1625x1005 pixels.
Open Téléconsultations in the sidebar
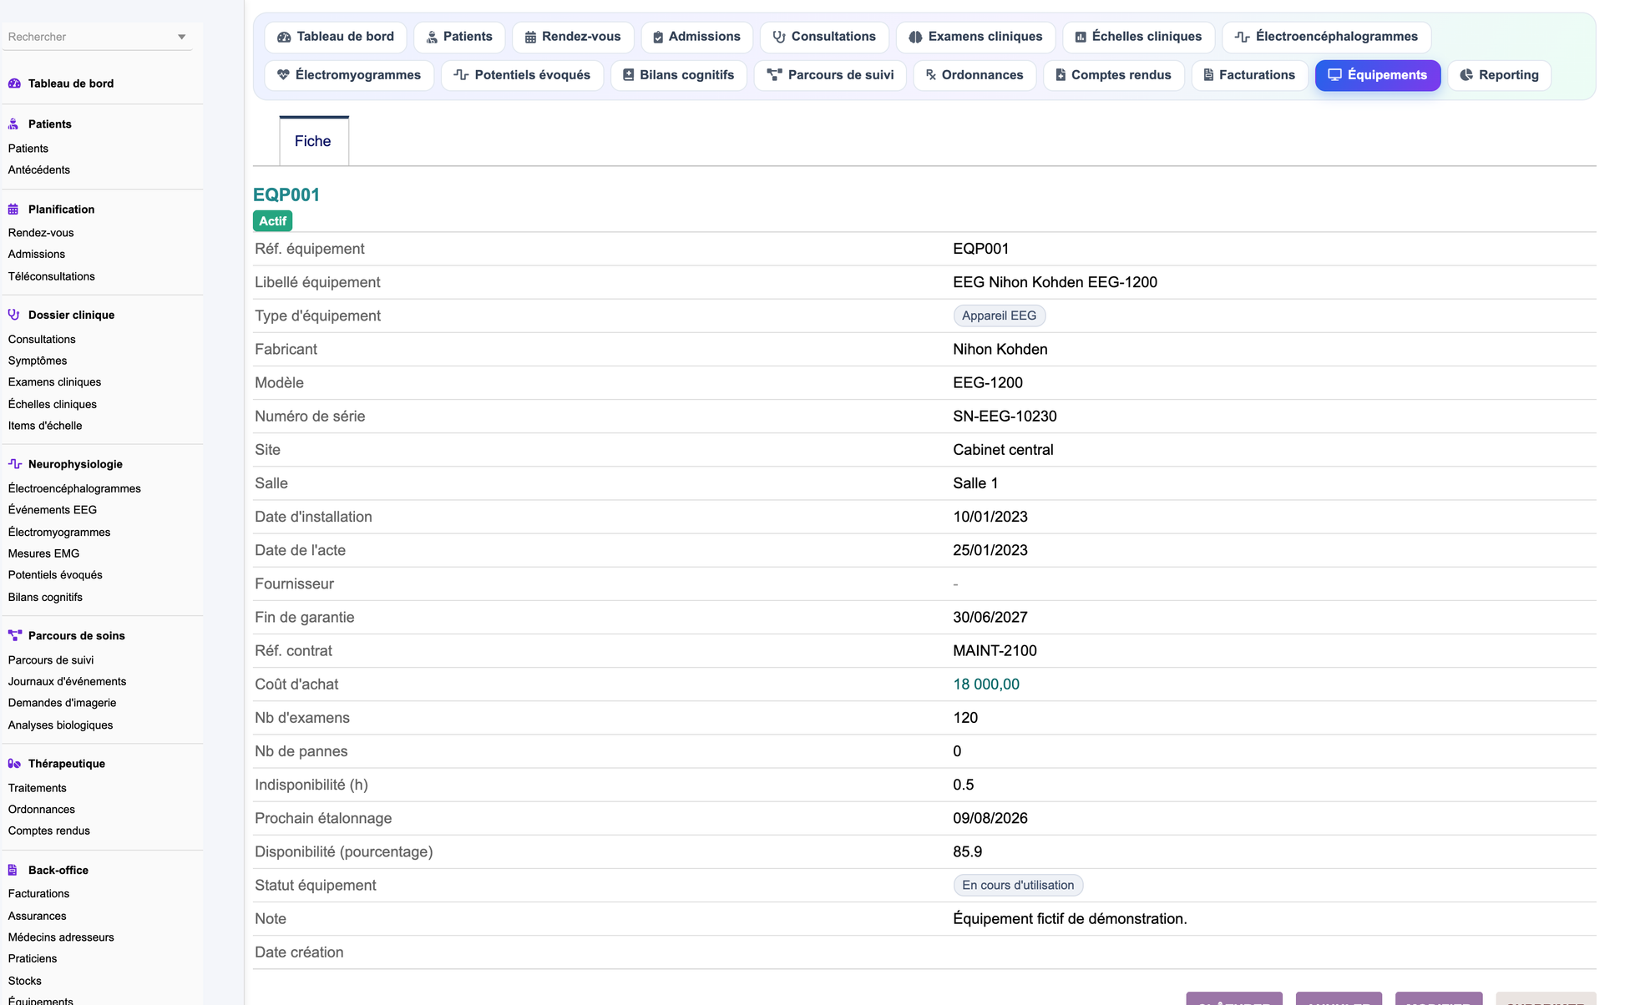click(52, 276)
